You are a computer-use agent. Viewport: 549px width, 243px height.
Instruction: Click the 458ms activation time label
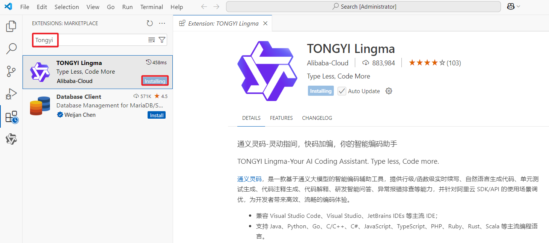click(x=156, y=62)
